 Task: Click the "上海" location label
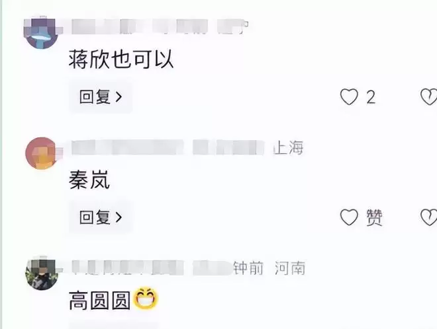pyautogui.click(x=288, y=148)
